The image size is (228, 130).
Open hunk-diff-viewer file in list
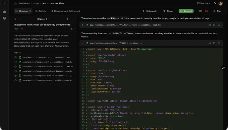tap(45, 76)
